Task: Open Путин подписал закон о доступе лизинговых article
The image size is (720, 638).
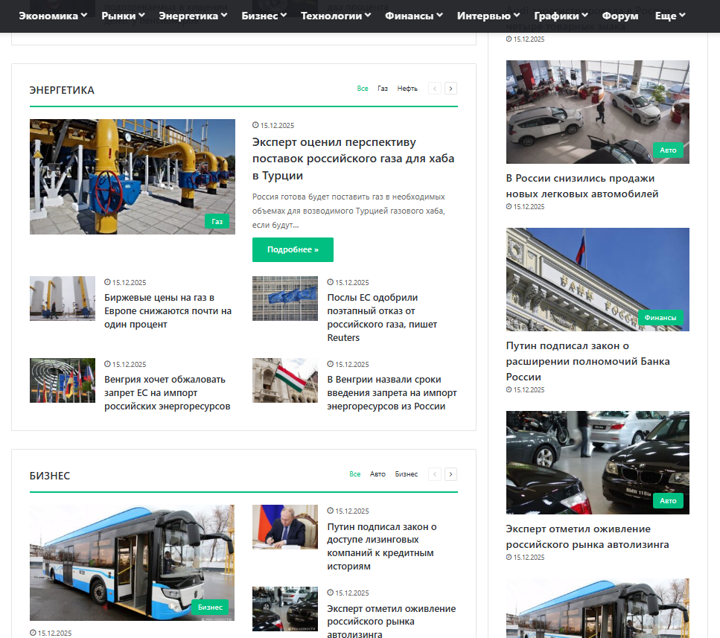Action: [381, 546]
